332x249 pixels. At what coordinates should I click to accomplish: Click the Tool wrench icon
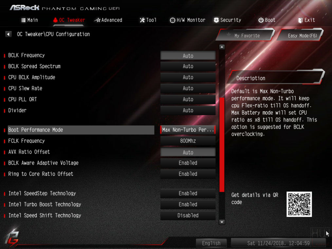(x=142, y=20)
